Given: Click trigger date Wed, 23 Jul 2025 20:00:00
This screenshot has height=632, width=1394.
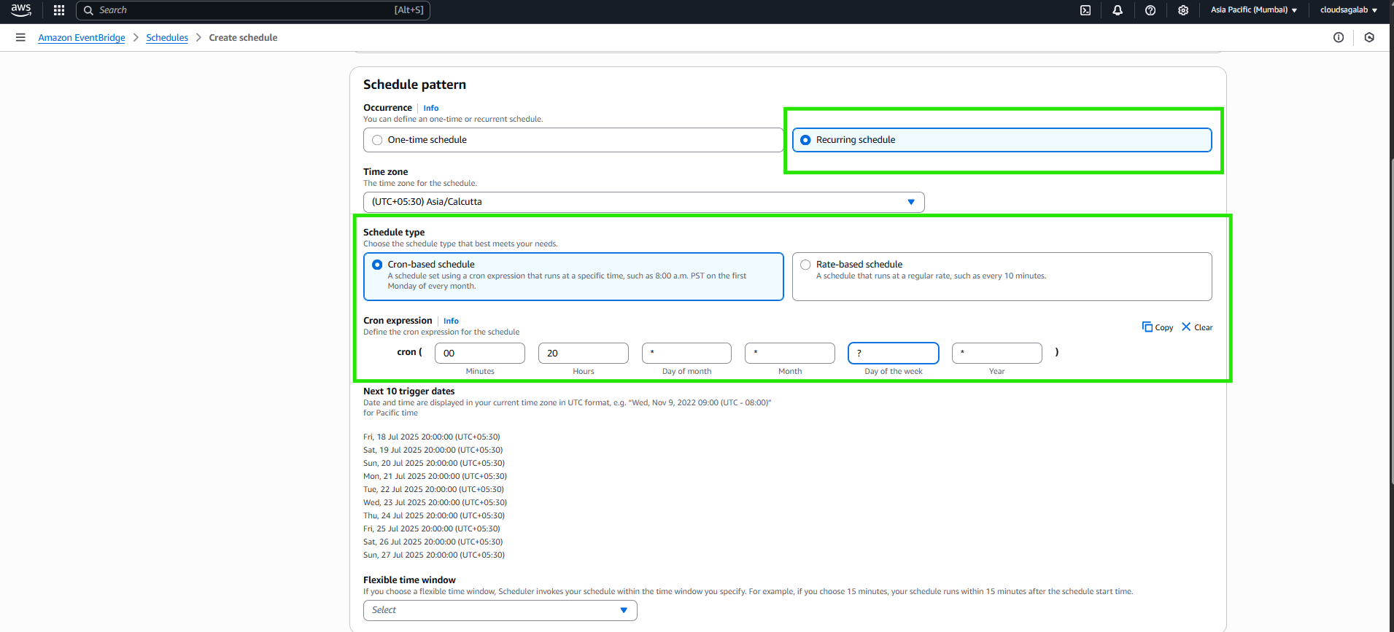Looking at the screenshot, I should 435,503.
